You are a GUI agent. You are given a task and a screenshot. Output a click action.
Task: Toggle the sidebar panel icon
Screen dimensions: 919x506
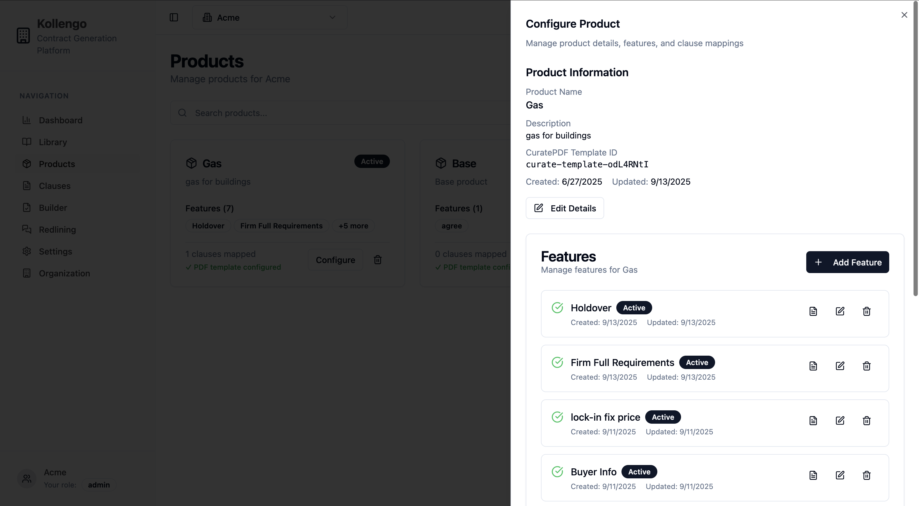(174, 18)
